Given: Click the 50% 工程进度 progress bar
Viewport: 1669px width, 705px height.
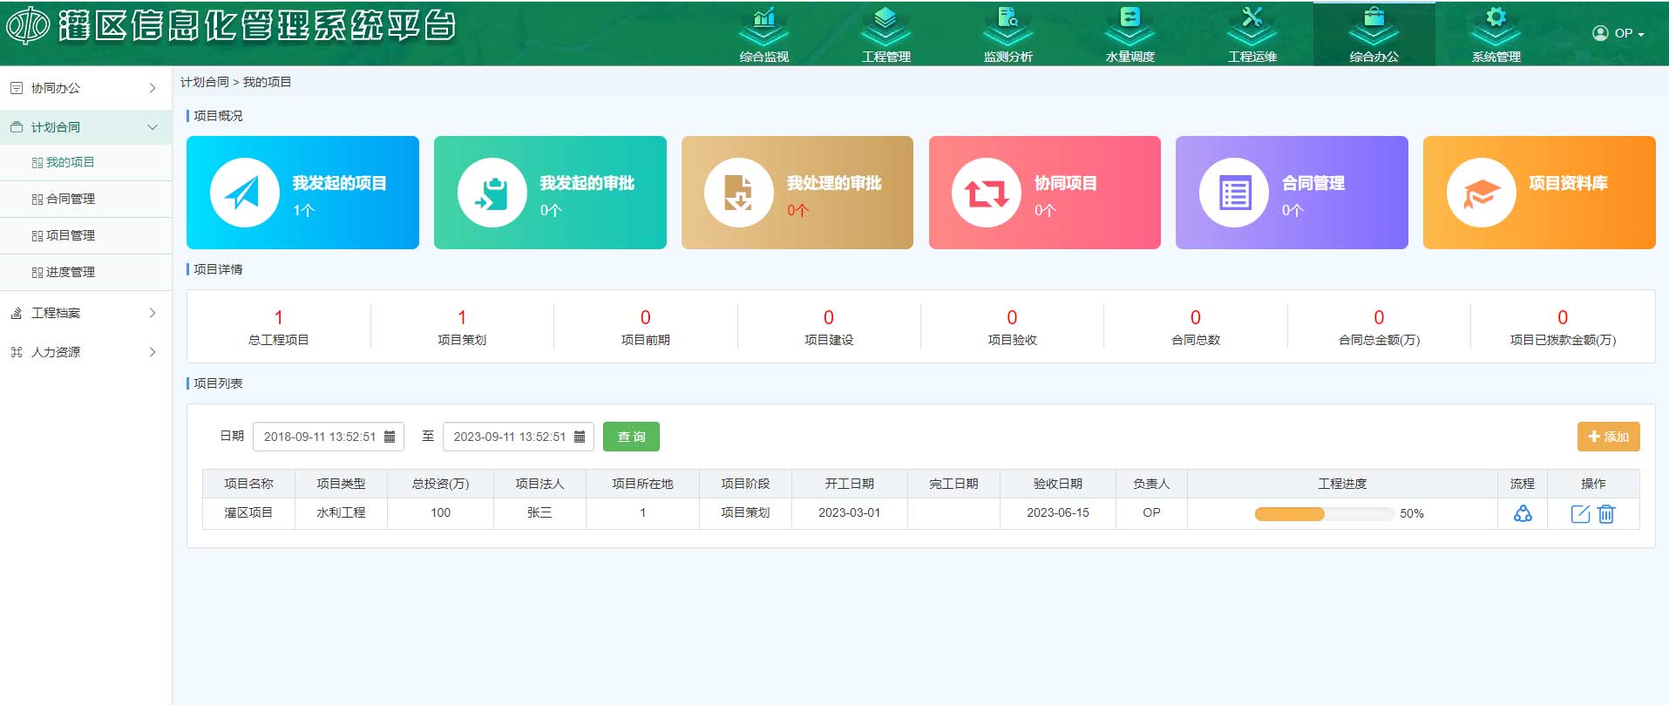Looking at the screenshot, I should pyautogui.click(x=1323, y=514).
